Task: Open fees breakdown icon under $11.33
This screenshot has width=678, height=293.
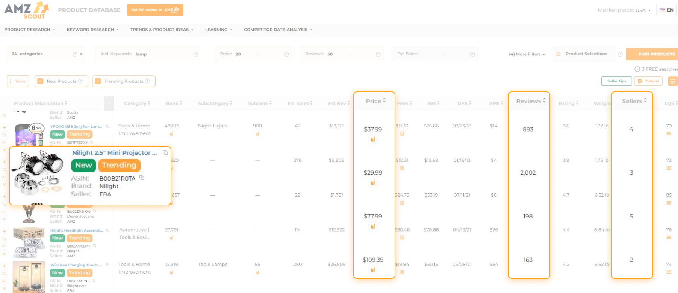Action: (x=402, y=134)
